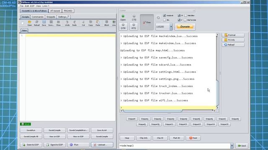The image size is (268, 150).
Task: Open the File menu
Action: click(x=21, y=6)
